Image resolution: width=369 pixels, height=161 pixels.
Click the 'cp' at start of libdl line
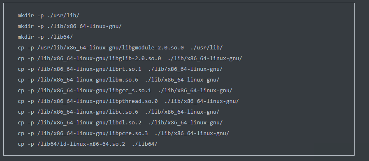[x=21, y=123]
